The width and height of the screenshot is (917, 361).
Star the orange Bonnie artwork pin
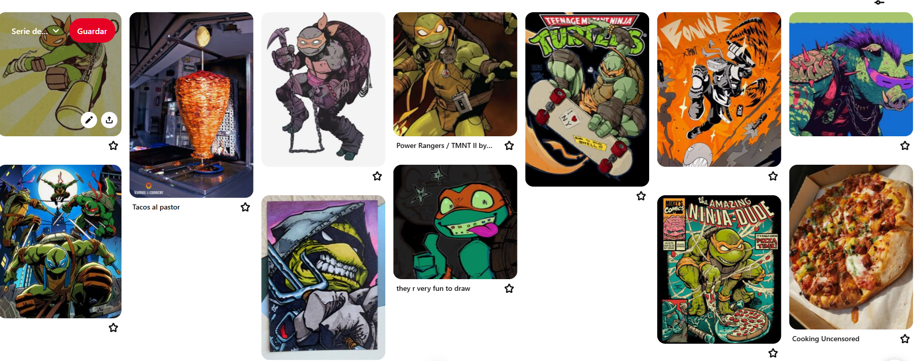point(773,176)
